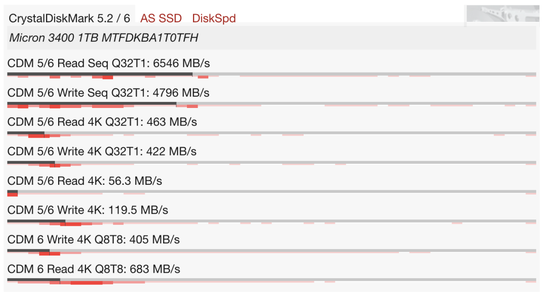
Task: Click the Micron 3400 1TB drive name header
Action: tap(104, 38)
